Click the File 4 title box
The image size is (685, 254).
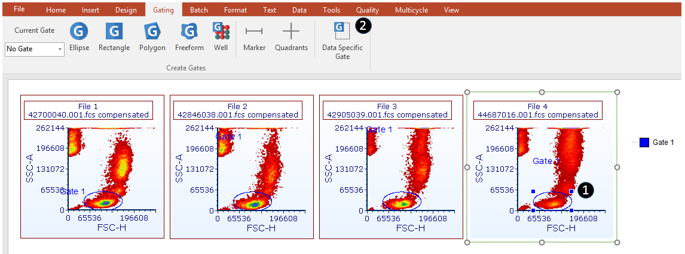(536, 110)
